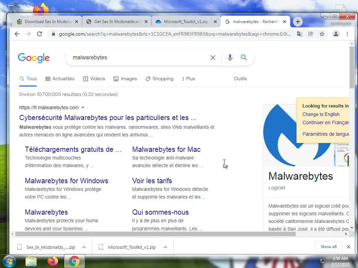Open Paramètres de langue link

(x=325, y=134)
